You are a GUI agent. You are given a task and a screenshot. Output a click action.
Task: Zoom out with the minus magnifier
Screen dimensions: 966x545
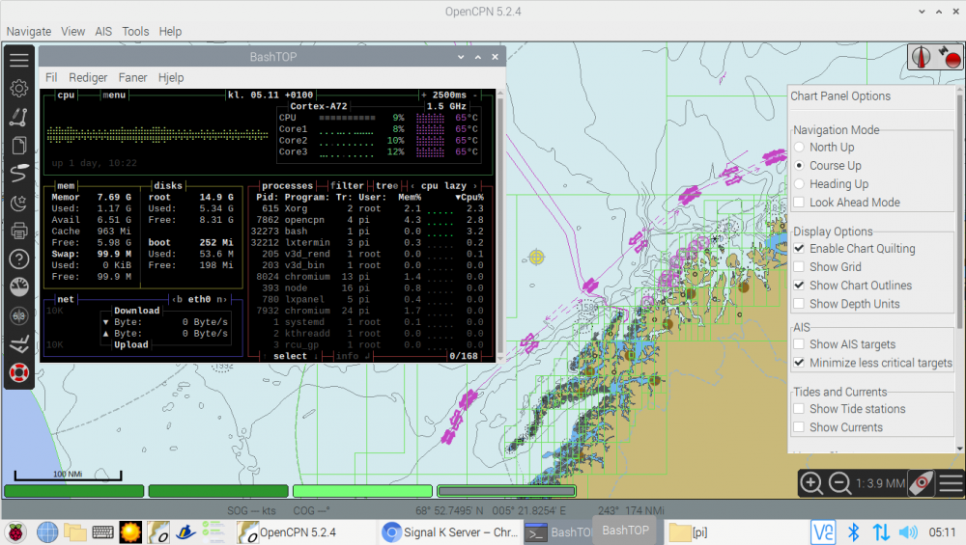[839, 483]
